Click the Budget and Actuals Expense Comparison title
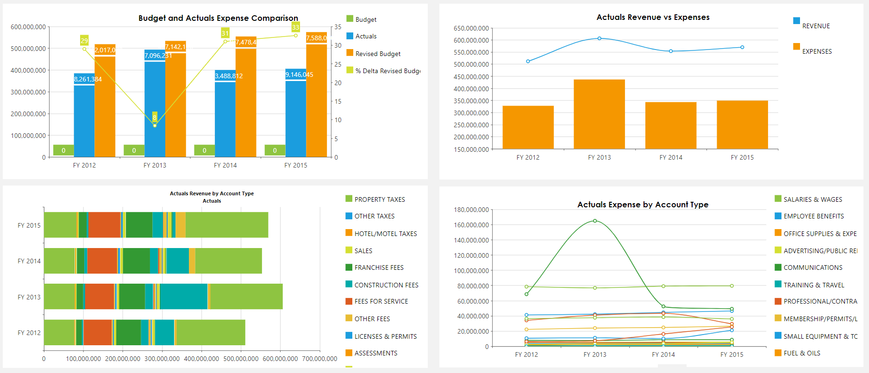The width and height of the screenshot is (869, 373). pos(218,18)
